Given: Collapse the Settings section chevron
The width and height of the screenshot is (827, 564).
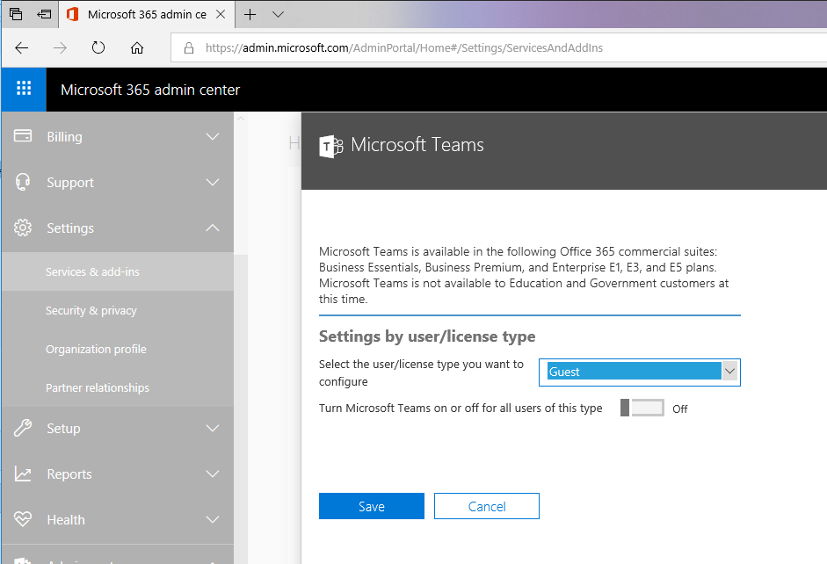Looking at the screenshot, I should point(213,228).
